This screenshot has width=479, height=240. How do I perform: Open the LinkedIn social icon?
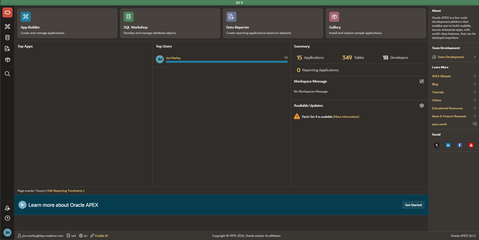tap(448, 145)
